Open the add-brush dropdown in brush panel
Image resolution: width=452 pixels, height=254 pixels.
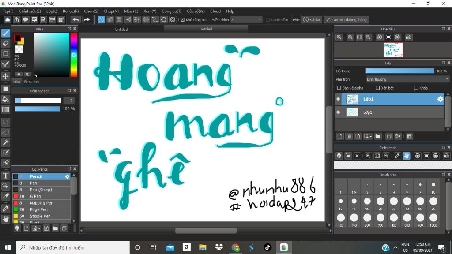pos(39,229)
